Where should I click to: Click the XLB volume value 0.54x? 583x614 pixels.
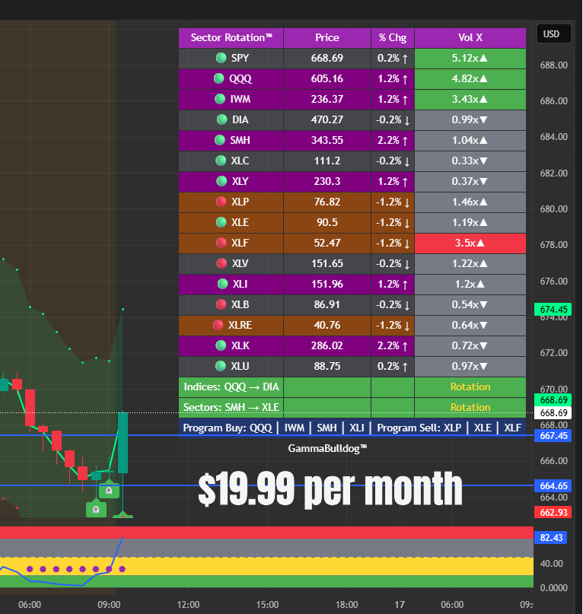click(470, 304)
